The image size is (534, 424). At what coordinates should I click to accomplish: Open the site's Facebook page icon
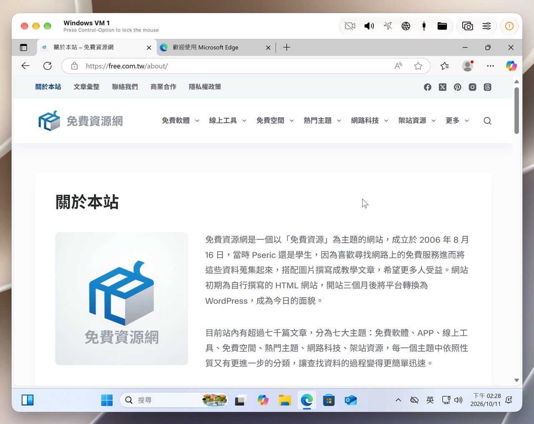(428, 87)
